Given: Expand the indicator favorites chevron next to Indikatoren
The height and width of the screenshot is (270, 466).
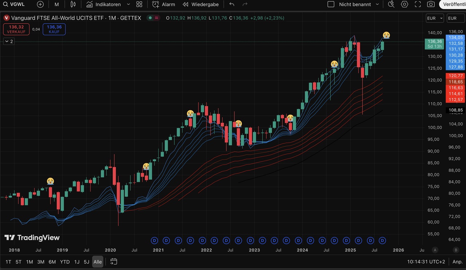Looking at the screenshot, I should (128, 4).
